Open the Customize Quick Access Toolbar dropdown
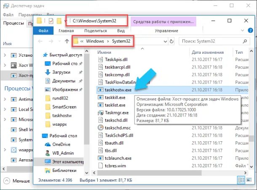The width and height of the screenshot is (257, 190). point(66,21)
